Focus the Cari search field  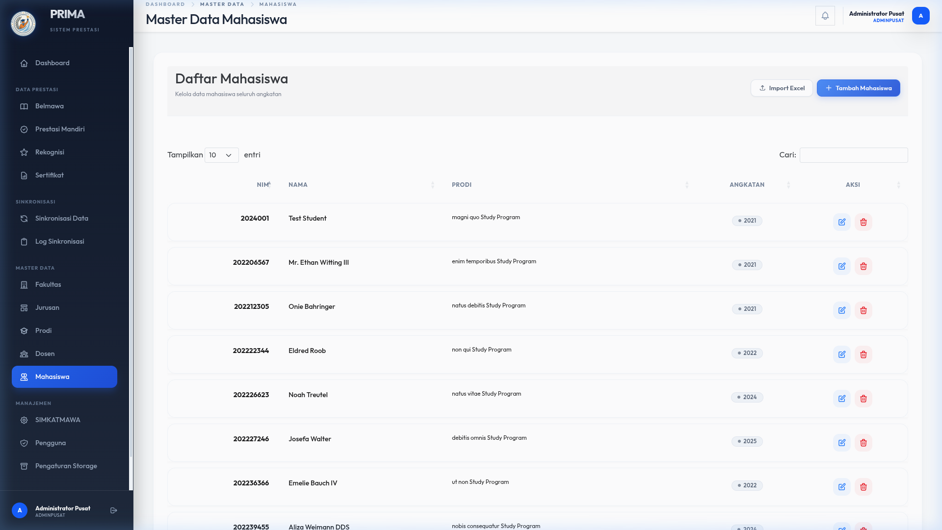pos(853,155)
